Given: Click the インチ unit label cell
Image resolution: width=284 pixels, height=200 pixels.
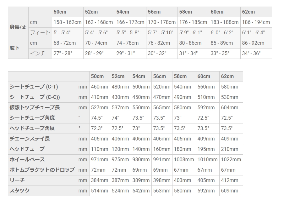Looking at the screenshot, I should [37, 53].
